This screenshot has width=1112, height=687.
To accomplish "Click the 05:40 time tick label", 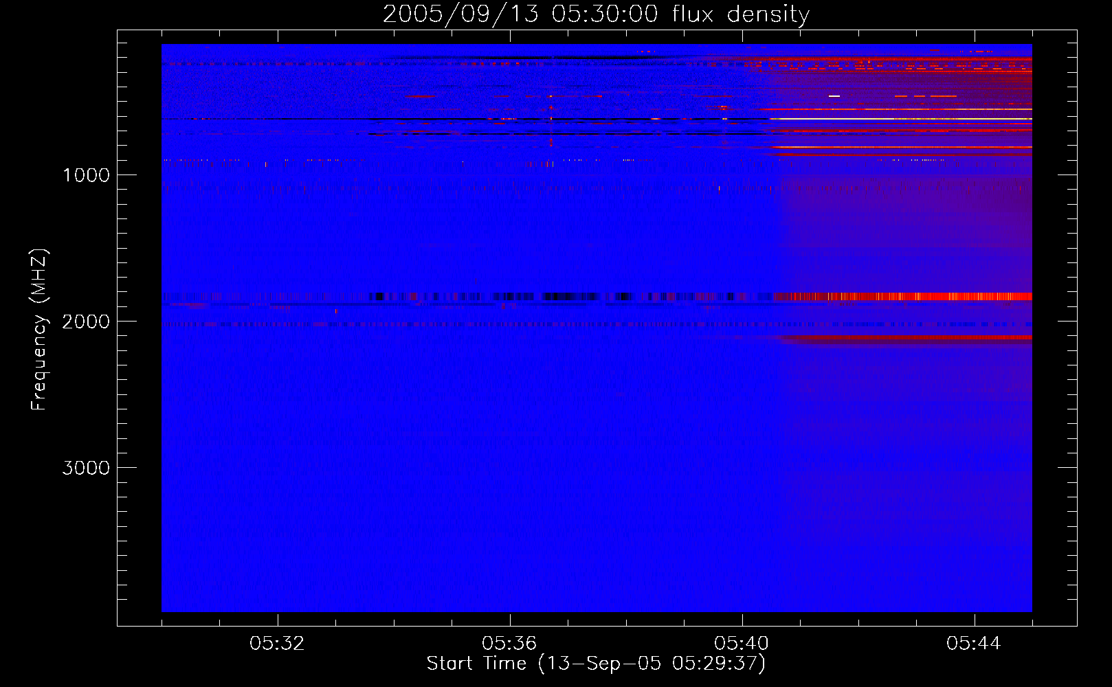I will tap(742, 644).
